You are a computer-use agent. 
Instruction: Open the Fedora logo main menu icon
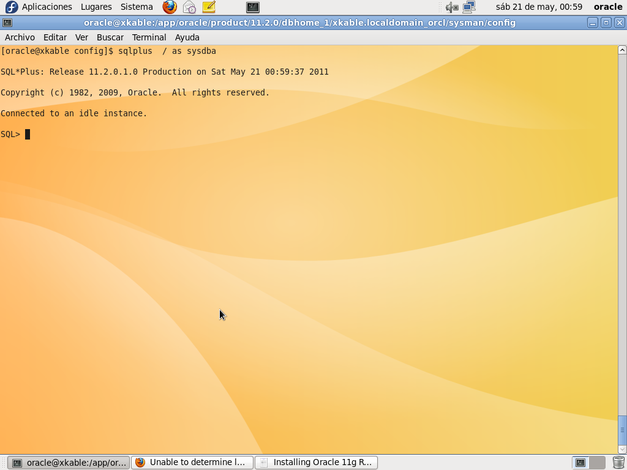[x=11, y=7]
